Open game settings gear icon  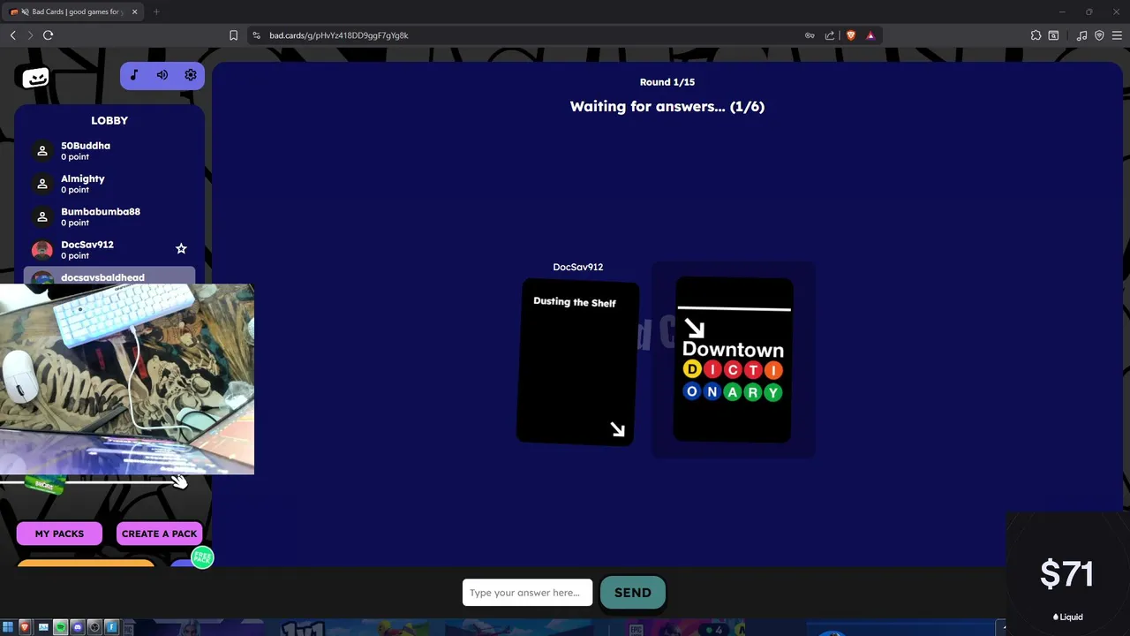[191, 75]
